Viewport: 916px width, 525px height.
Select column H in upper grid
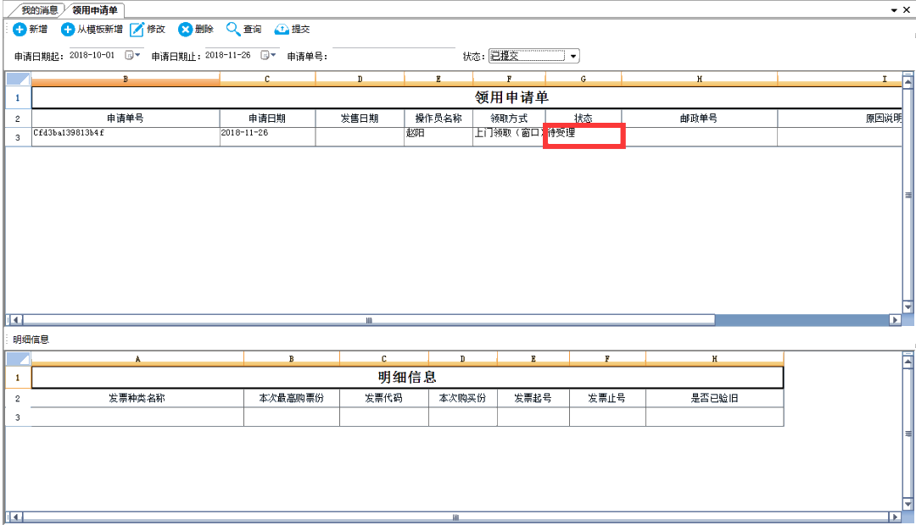[x=699, y=79]
